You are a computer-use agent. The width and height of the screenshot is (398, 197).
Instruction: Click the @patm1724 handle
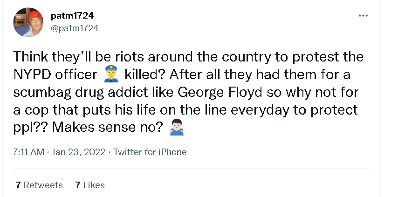point(74,28)
